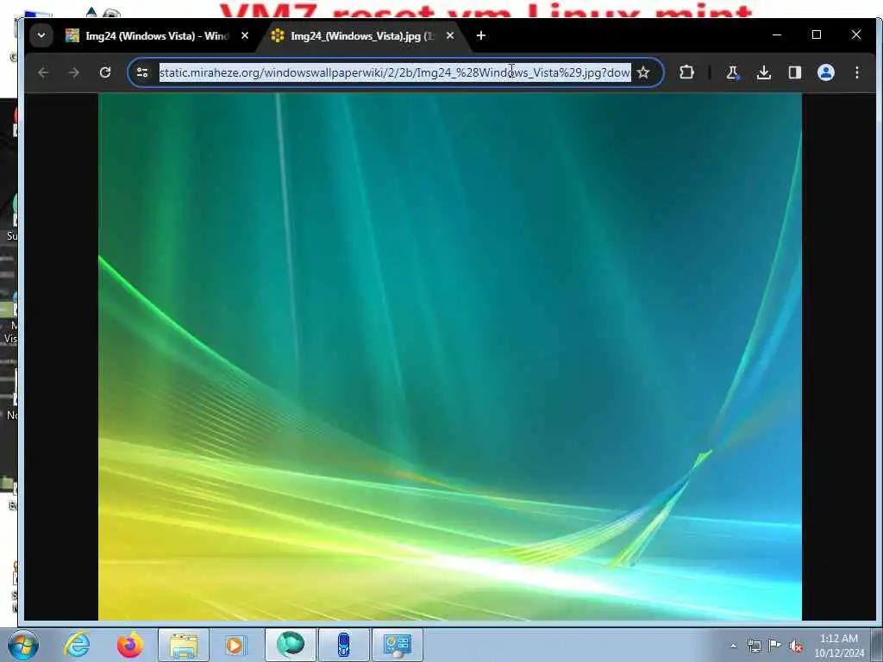Launch Firefox from the taskbar
The height and width of the screenshot is (662, 883).
[x=130, y=645]
